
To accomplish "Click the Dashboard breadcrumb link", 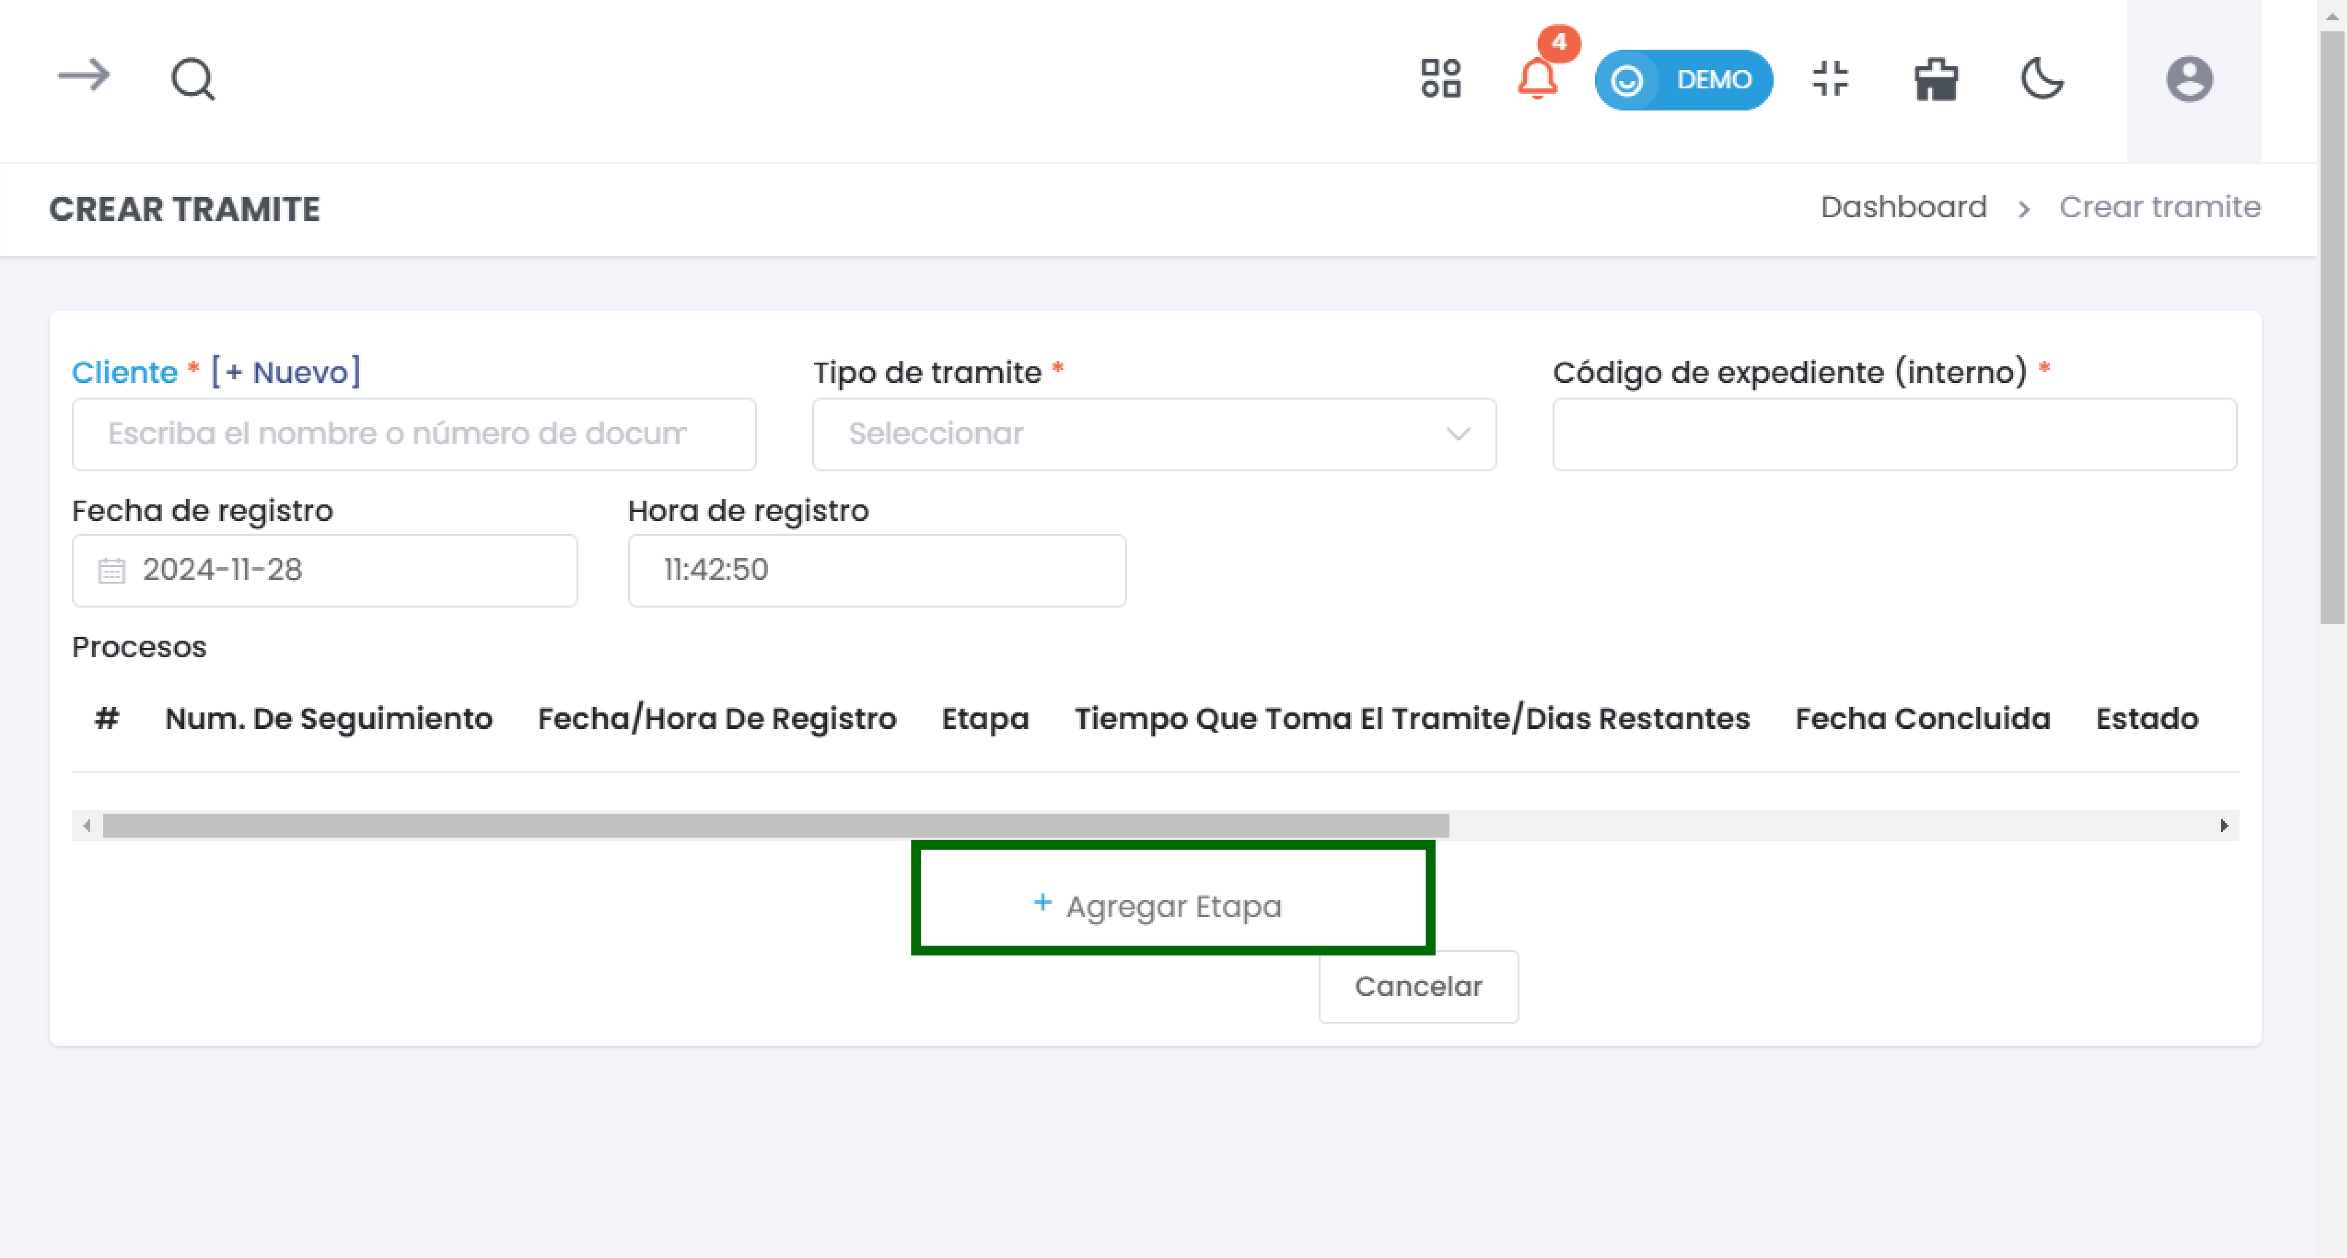I will 1903,207.
